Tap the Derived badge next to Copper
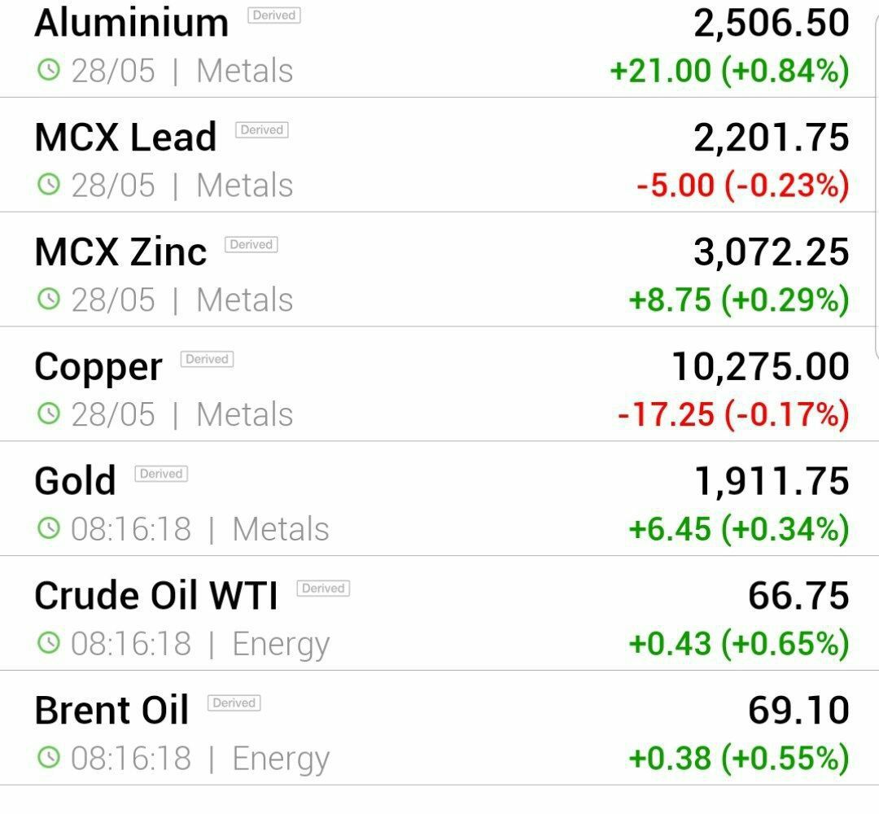Viewport: 879px width, 814px height. click(x=207, y=359)
